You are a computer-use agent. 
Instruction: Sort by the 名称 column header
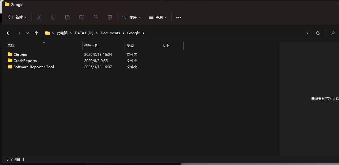pos(11,46)
